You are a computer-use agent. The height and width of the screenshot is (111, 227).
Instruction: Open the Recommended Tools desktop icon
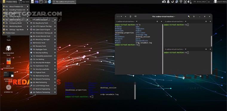8,51
